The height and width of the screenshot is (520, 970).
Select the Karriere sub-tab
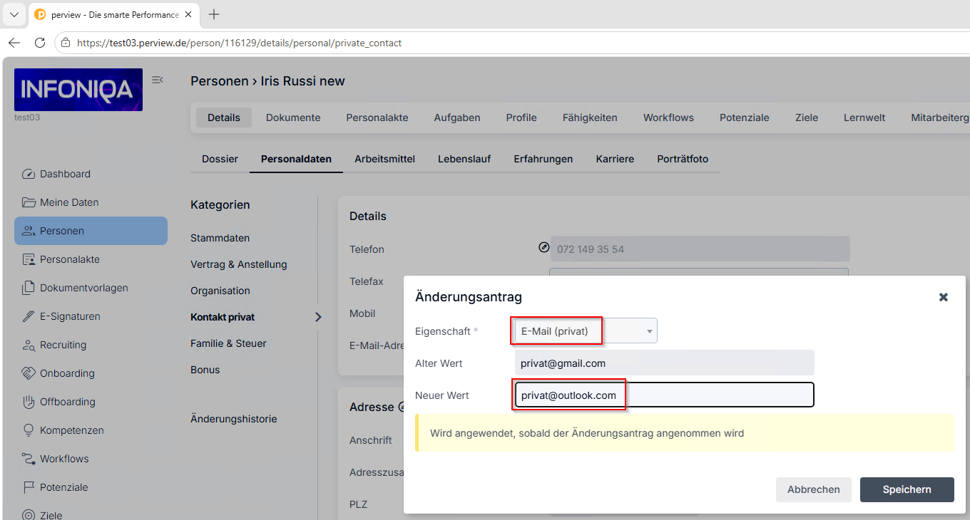615,159
